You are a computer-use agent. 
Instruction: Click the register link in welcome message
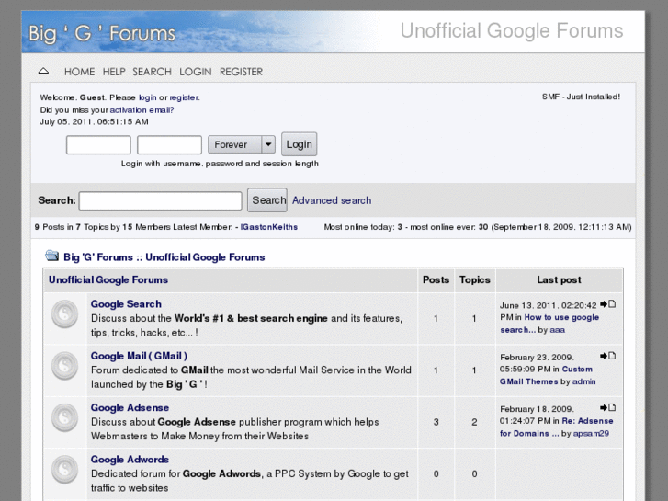(x=184, y=97)
